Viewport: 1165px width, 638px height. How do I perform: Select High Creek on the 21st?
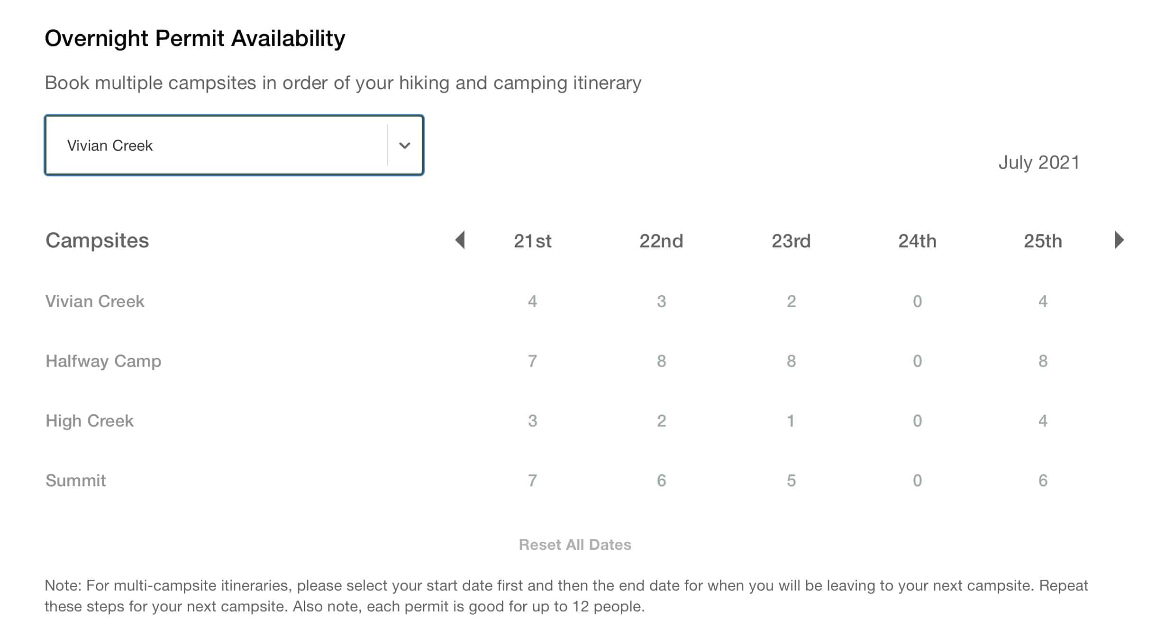532,421
